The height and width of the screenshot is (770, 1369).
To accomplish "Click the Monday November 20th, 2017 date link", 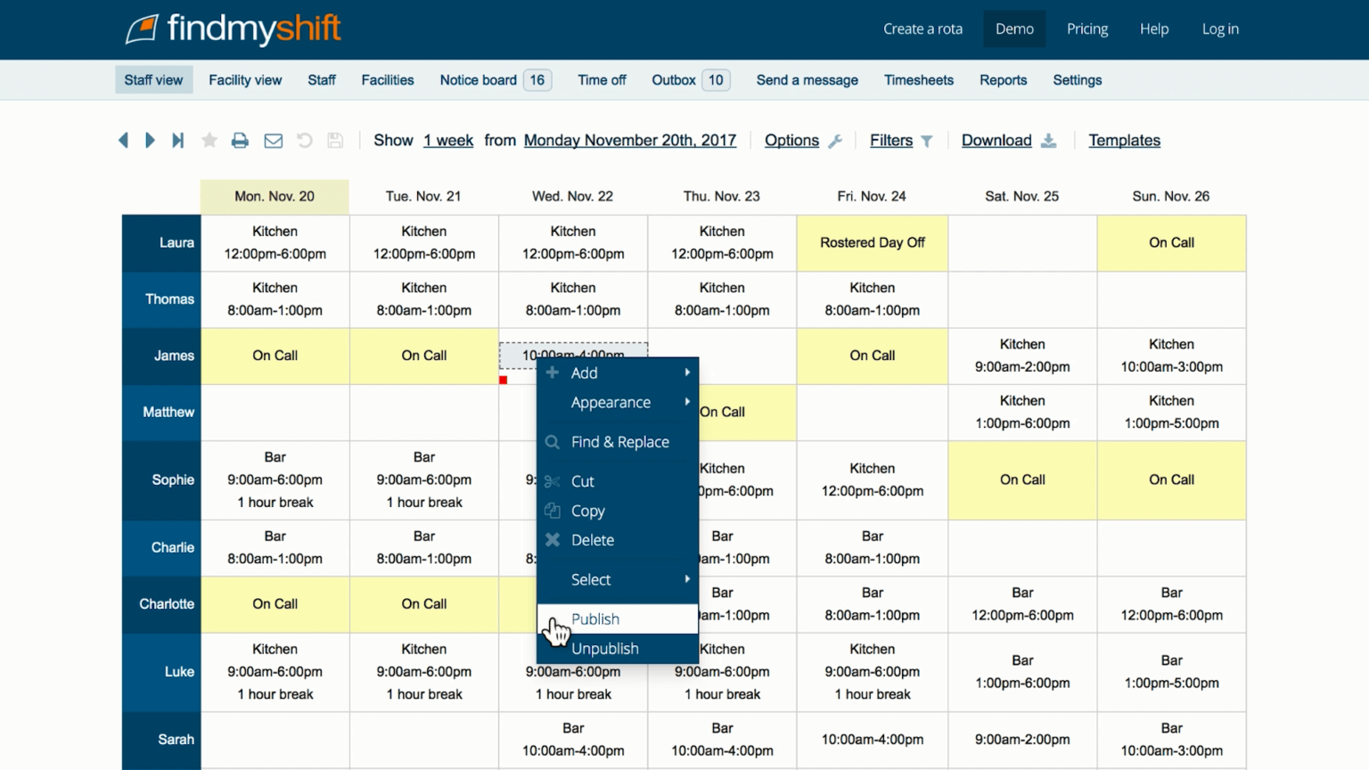I will click(630, 140).
